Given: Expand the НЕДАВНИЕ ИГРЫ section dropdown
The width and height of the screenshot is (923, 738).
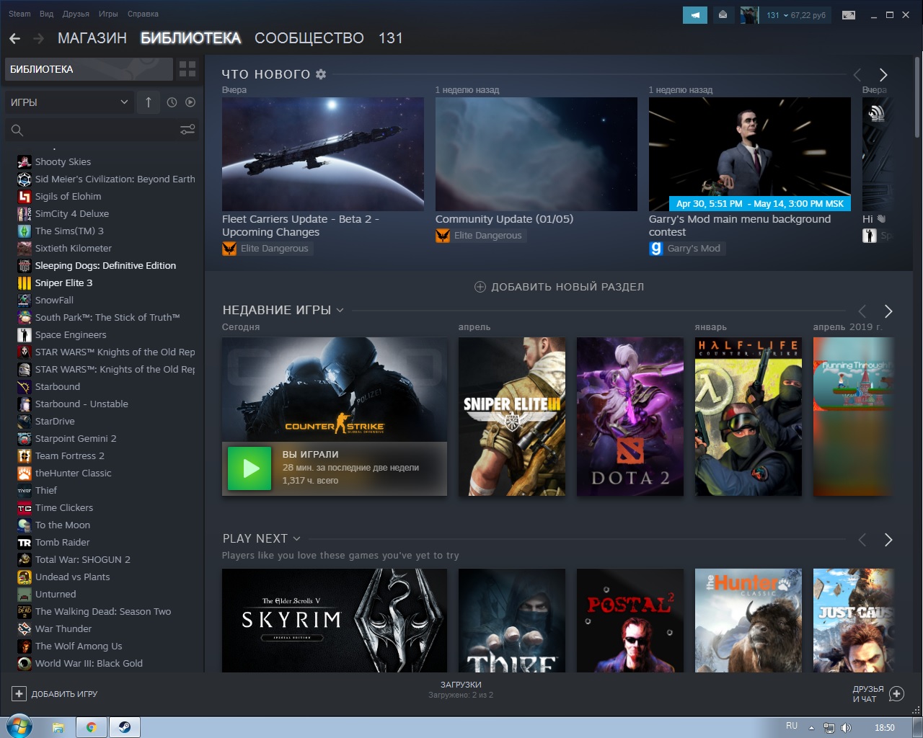Looking at the screenshot, I should coord(340,311).
